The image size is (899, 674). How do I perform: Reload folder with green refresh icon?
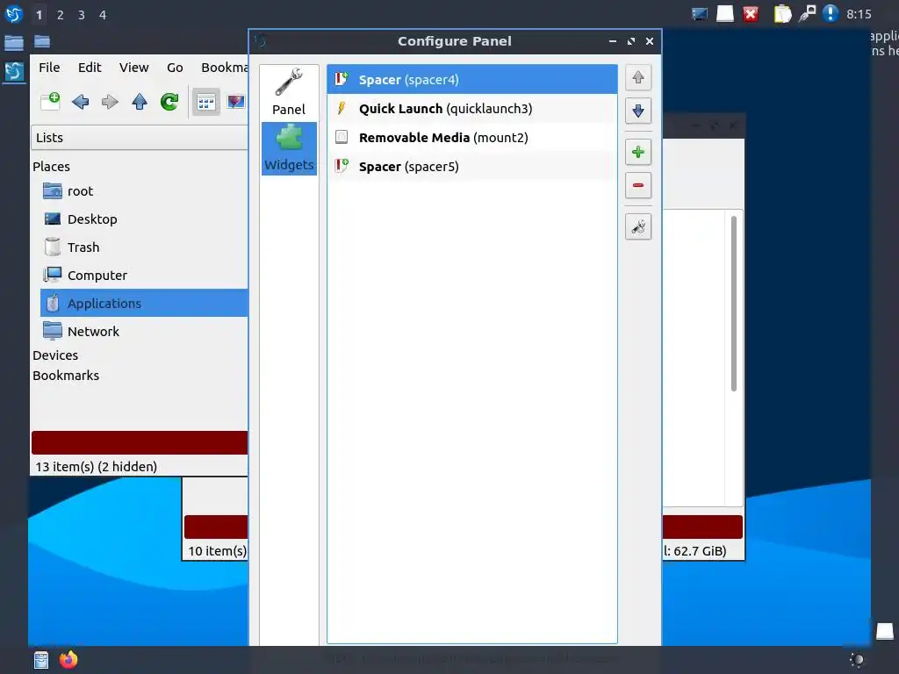(169, 102)
